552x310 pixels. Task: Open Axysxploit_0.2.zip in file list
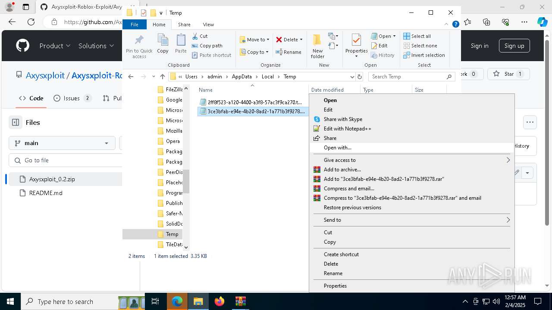pos(52,179)
